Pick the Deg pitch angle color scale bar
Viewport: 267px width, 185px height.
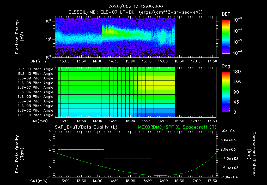(226, 92)
